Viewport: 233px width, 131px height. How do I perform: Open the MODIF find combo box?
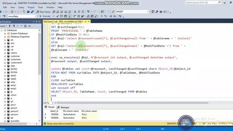(x=147, y=12)
